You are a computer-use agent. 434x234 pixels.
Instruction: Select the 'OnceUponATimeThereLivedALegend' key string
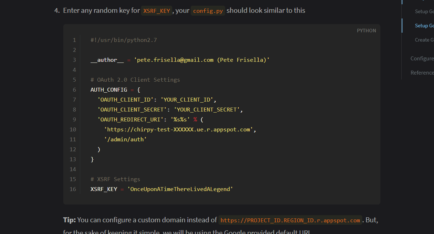click(x=180, y=189)
